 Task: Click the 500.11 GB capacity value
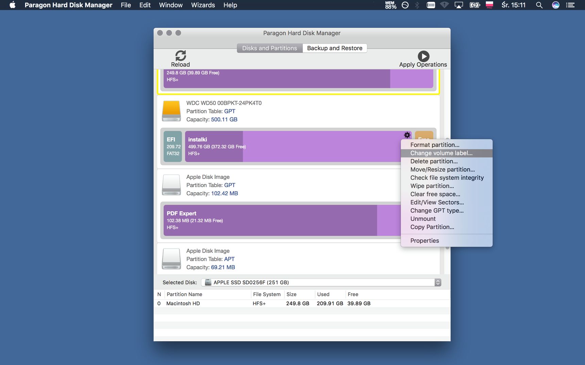click(224, 120)
